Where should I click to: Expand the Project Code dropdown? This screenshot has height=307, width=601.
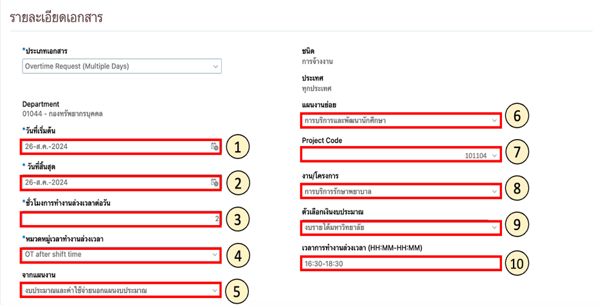click(x=494, y=155)
